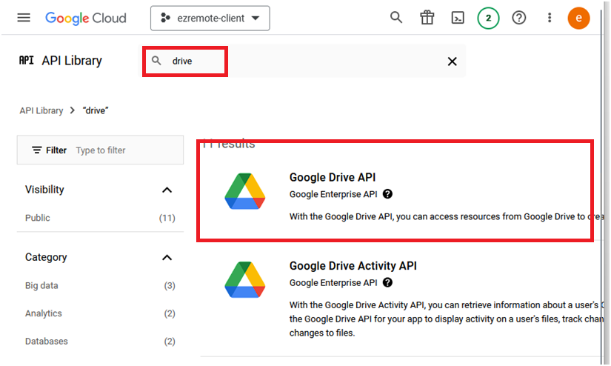The height and width of the screenshot is (366, 611).
Task: Click the Google Drive Activity API logo thumbnail
Action: pyautogui.click(x=244, y=279)
